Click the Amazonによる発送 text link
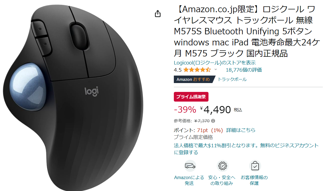323x191 pixels. [189, 180]
